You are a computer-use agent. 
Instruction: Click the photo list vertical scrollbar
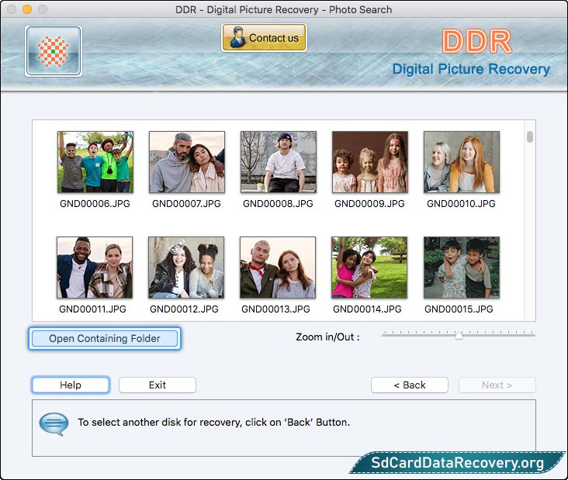click(530, 137)
